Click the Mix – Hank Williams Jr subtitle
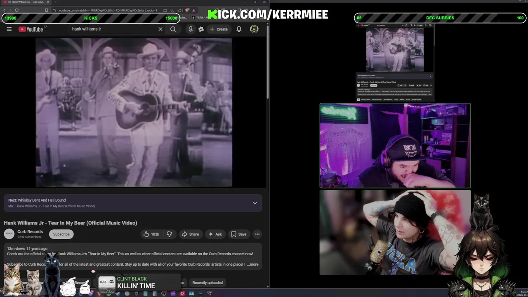 point(52,206)
